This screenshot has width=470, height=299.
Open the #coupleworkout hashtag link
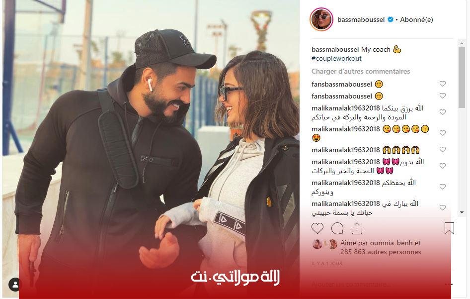336,59
